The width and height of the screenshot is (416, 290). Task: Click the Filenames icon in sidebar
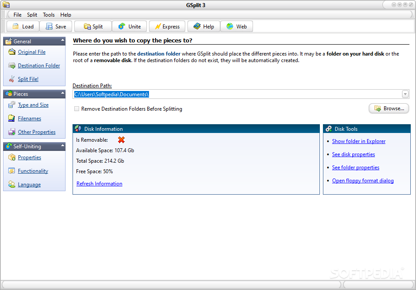tap(12, 119)
